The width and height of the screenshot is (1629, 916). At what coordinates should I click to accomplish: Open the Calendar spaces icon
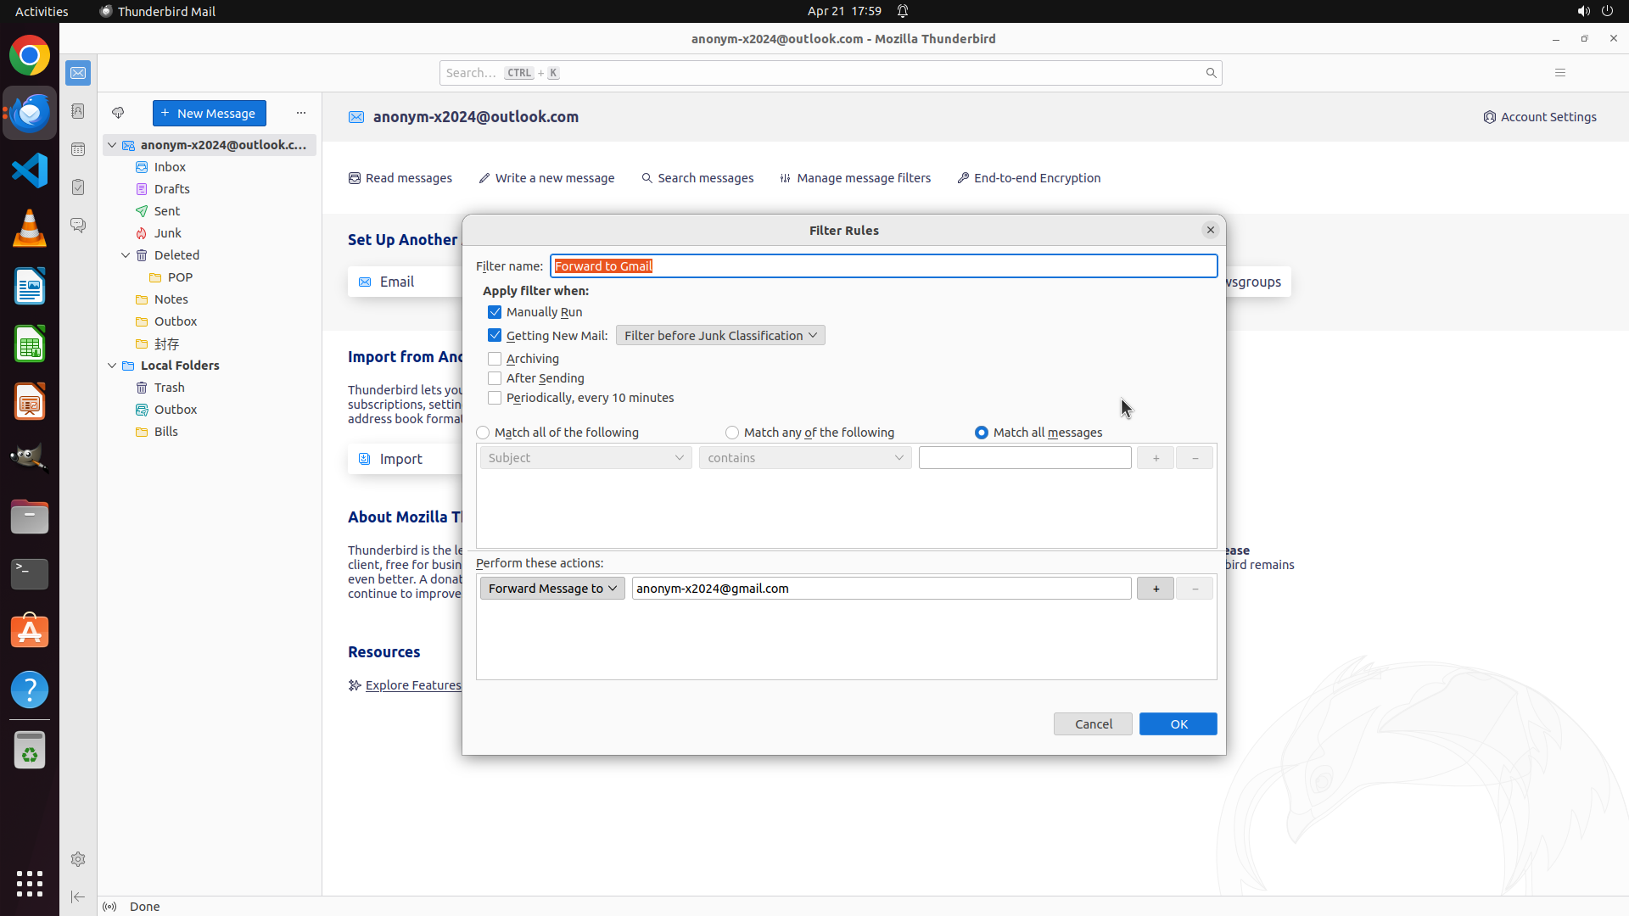click(78, 149)
